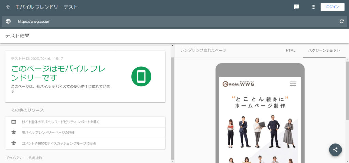Click the green mobile-friendly phone icon
Screen dimensions: 349x163
pos(141,77)
